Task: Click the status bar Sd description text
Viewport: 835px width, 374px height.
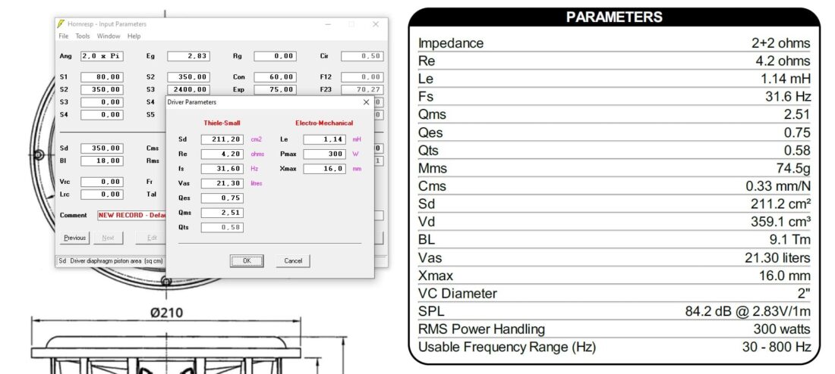Action: click(x=112, y=261)
